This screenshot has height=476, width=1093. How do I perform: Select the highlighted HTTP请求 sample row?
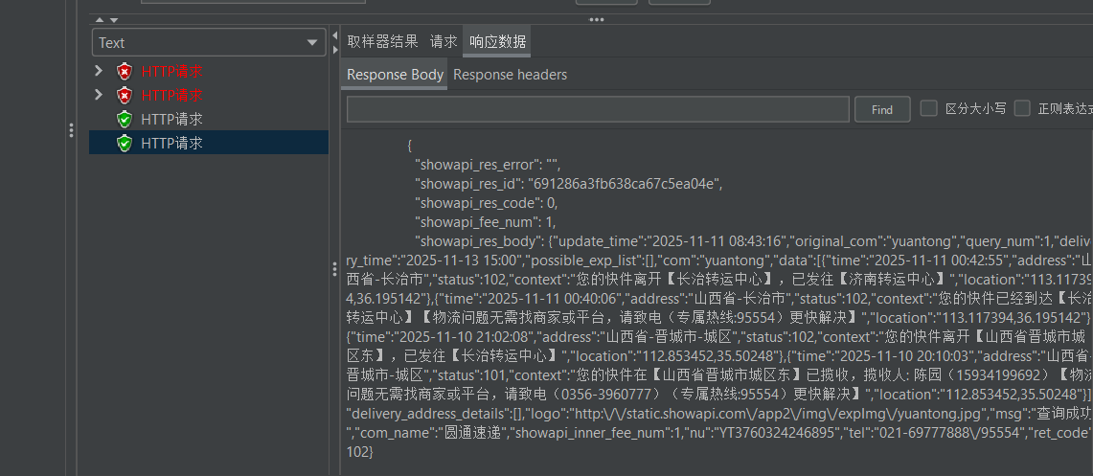[x=209, y=142]
